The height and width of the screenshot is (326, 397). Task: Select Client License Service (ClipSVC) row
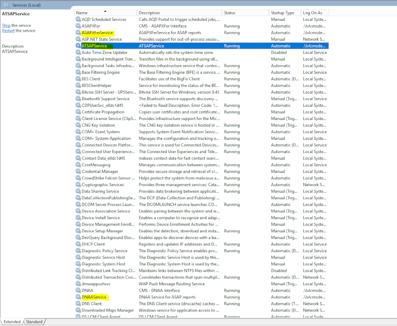click(x=201, y=119)
